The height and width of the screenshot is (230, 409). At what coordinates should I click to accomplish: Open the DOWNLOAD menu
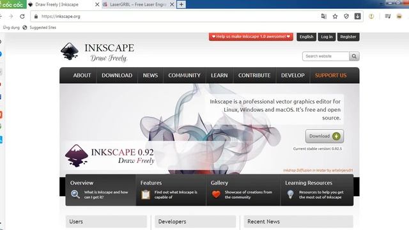coord(117,75)
